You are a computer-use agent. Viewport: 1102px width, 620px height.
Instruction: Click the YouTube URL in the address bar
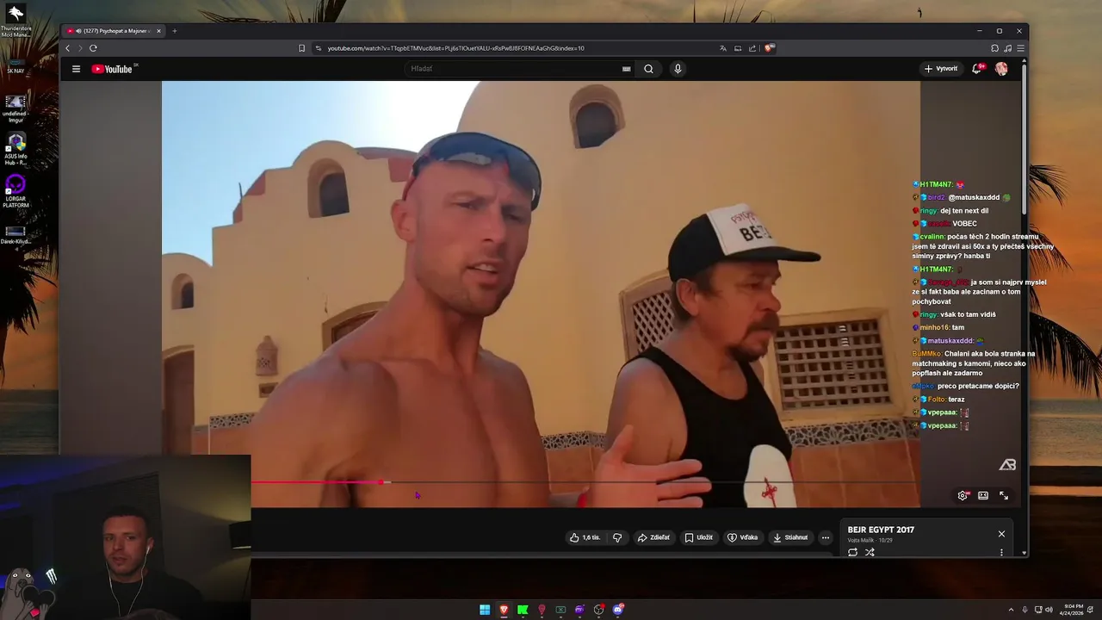pos(455,48)
